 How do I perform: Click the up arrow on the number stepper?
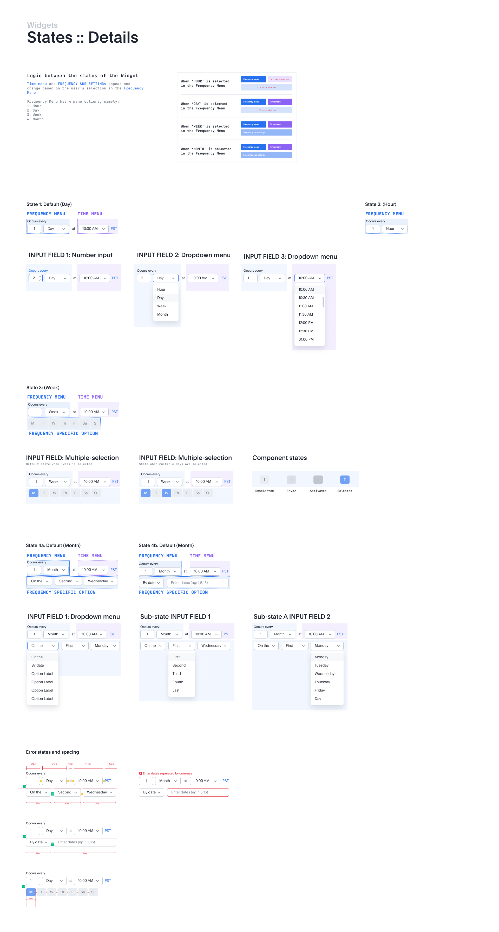40,276
